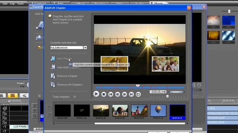This screenshot has width=238, height=133.
Task: Click the Add media icon in the background window
Action: click(x=40, y=25)
